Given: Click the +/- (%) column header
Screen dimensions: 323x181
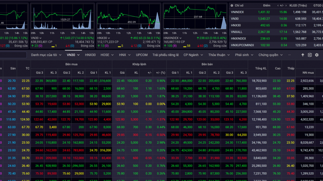Looking at the screenshot, I should coord(161,72).
